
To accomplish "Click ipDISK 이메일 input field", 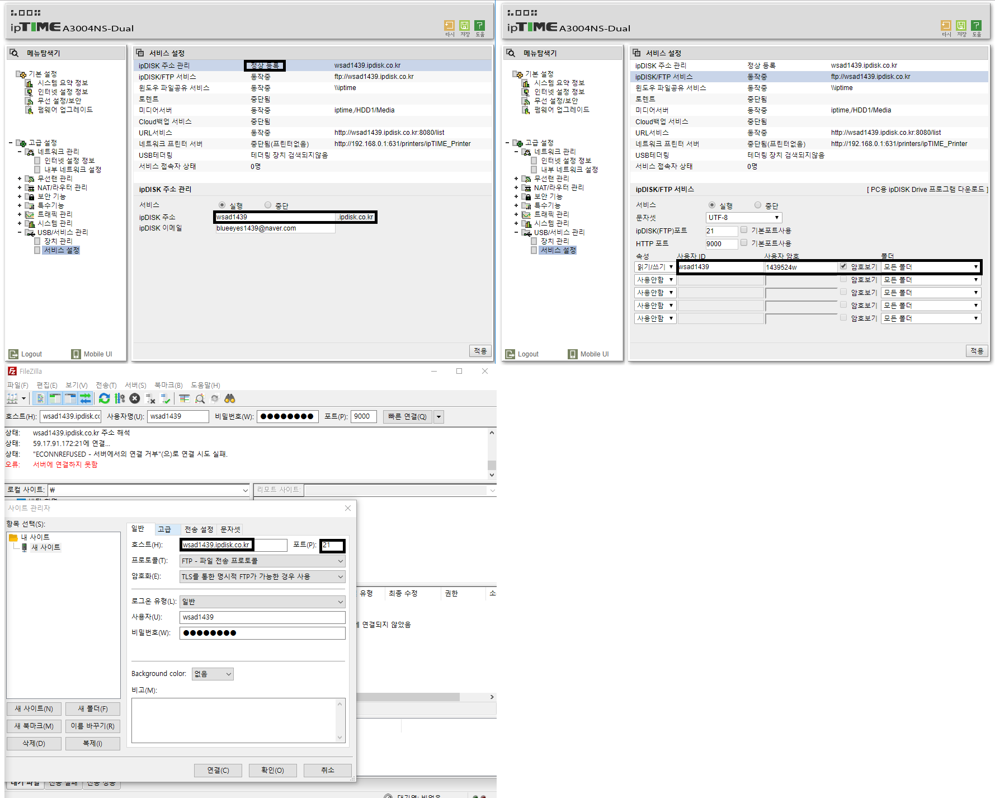I will pos(275,228).
